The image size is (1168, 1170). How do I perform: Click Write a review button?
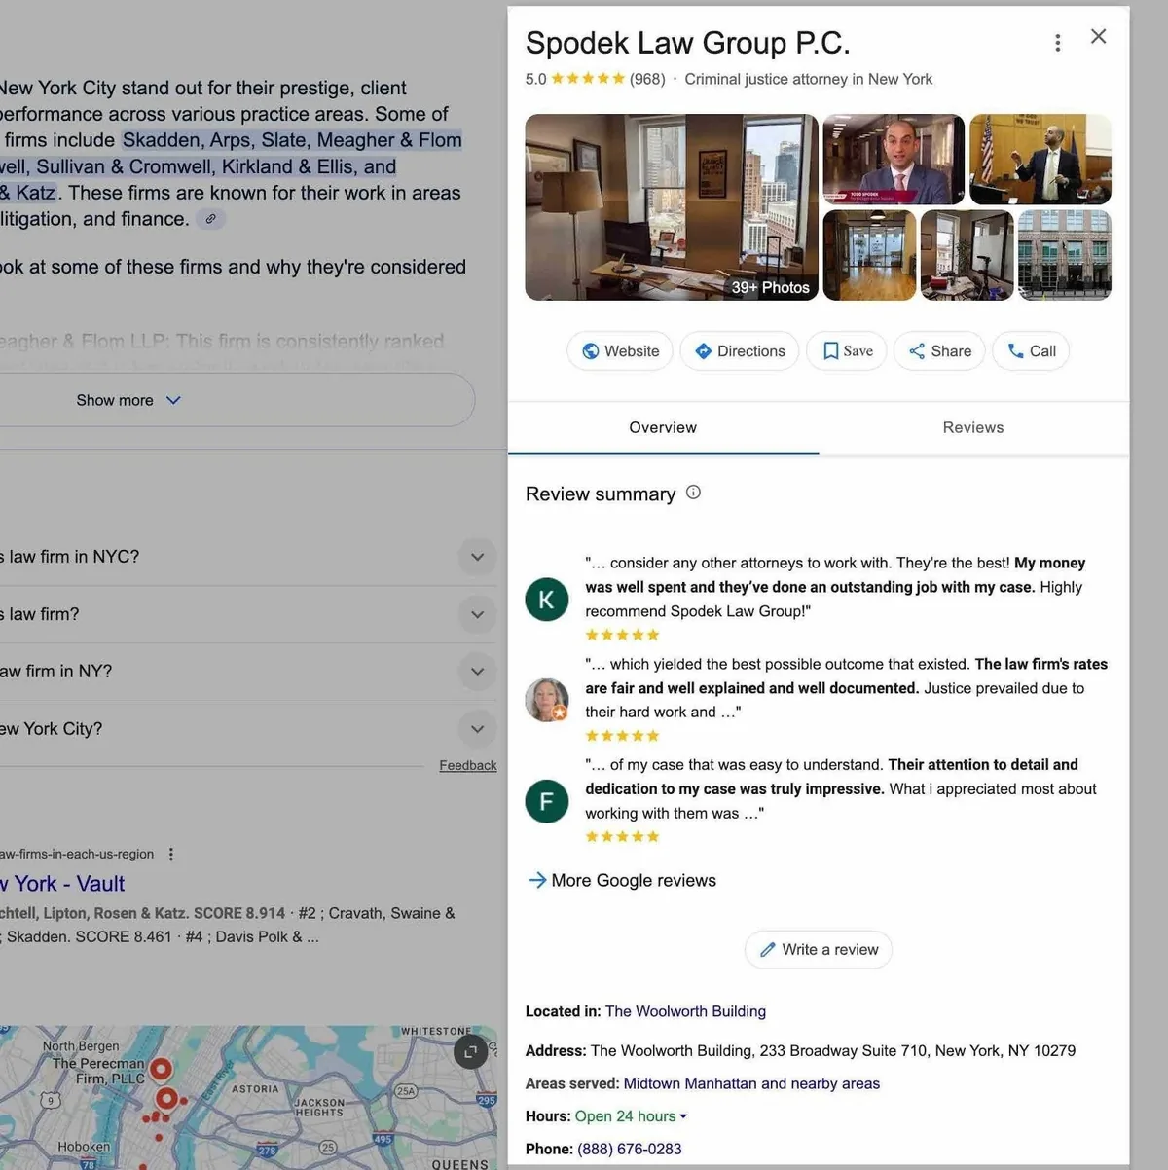[x=819, y=949]
